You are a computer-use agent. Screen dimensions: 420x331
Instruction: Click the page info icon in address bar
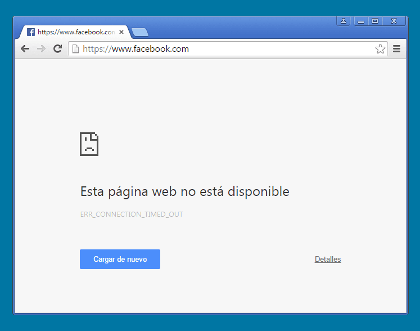click(75, 49)
